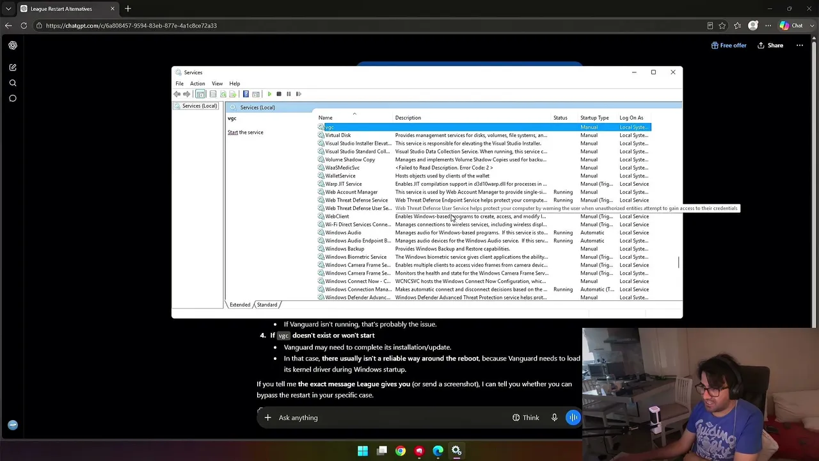Toggle the action pane button in Services toolbar
Image resolution: width=819 pixels, height=461 pixels.
click(x=256, y=94)
